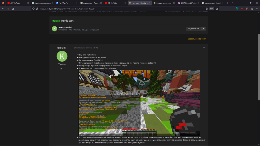This screenshot has width=260, height=146.
Task: Select the Ваш ник: Fishermen line
Action: point(87,55)
